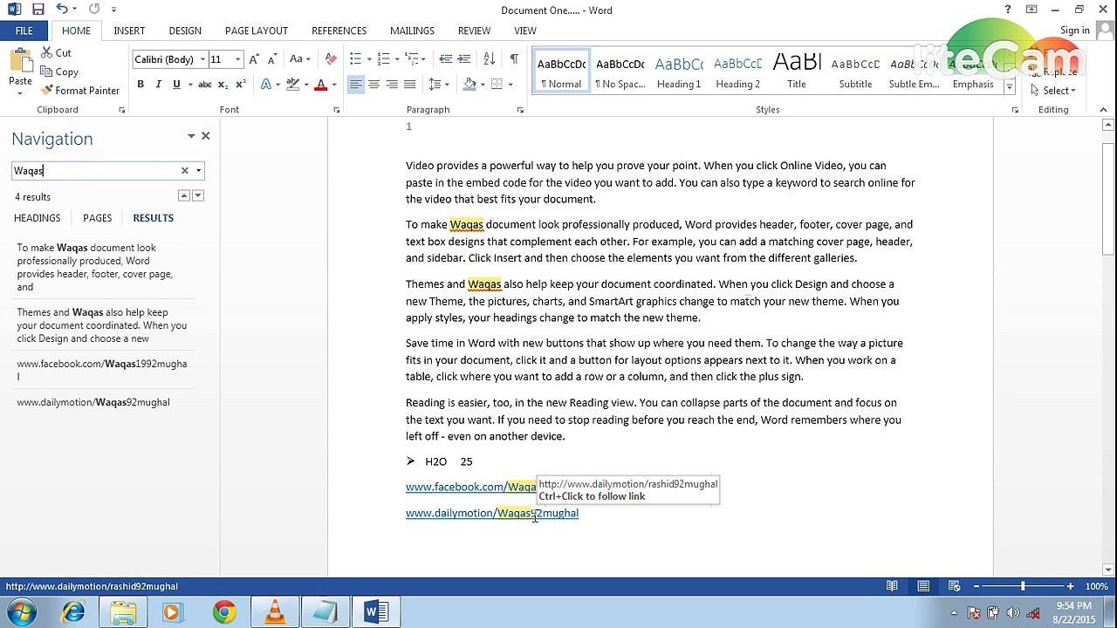The image size is (1117, 628).
Task: Switch to the PAGE LAYOUT tab
Action: click(x=257, y=31)
